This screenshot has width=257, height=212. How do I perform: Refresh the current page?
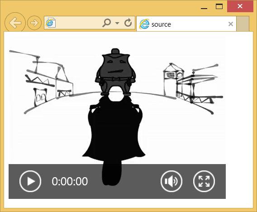click(x=128, y=23)
